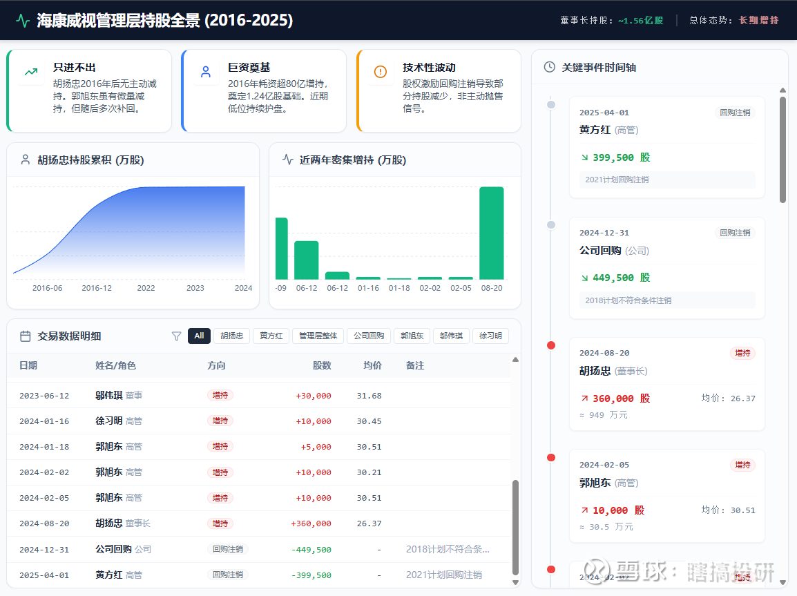Click the activity icon beside 近两年密集增持
Image resolution: width=797 pixels, height=596 pixels.
(288, 160)
